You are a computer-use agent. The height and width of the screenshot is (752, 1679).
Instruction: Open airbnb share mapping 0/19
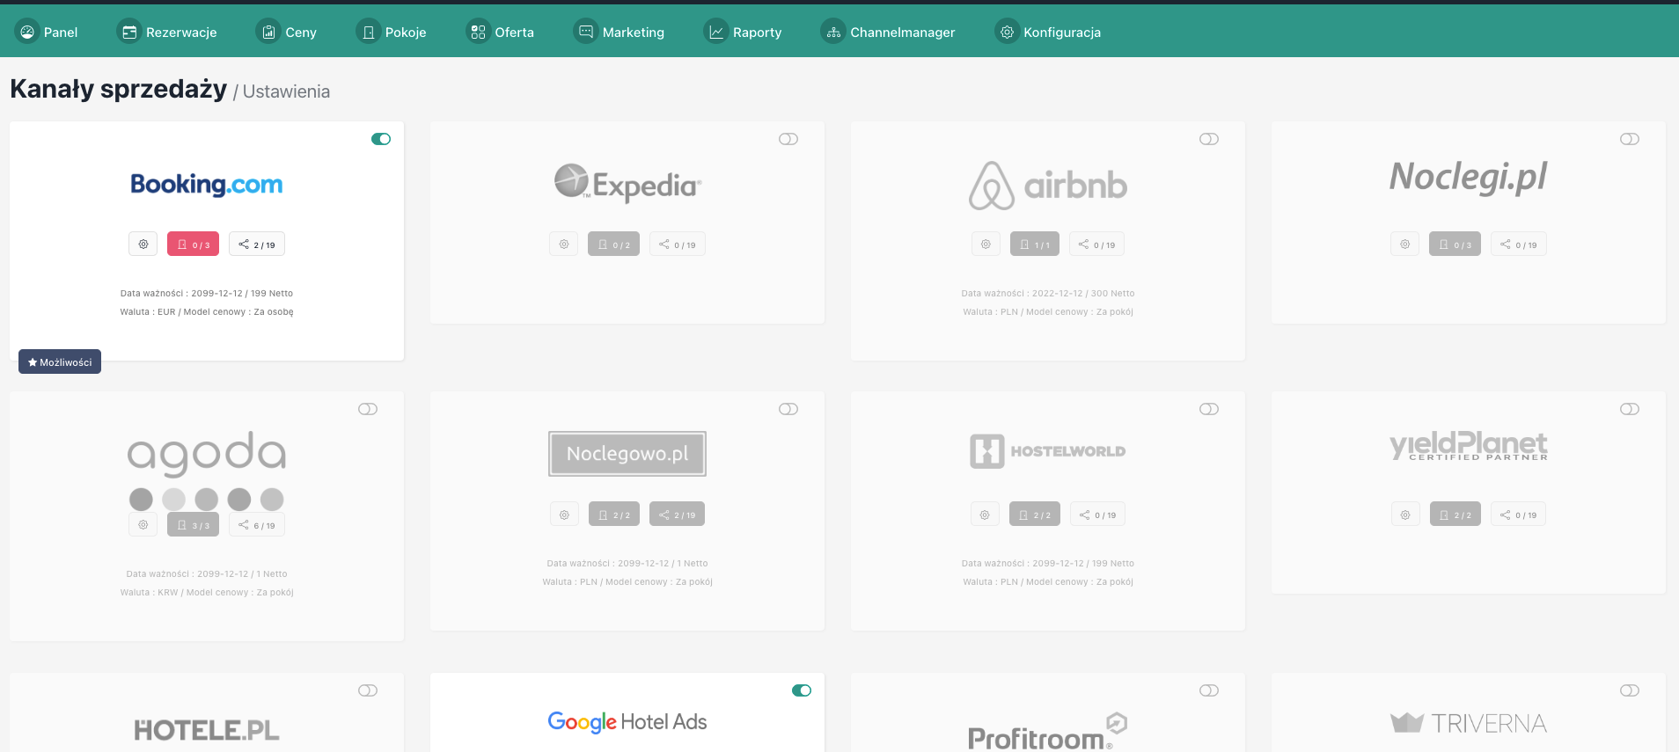[x=1097, y=245]
